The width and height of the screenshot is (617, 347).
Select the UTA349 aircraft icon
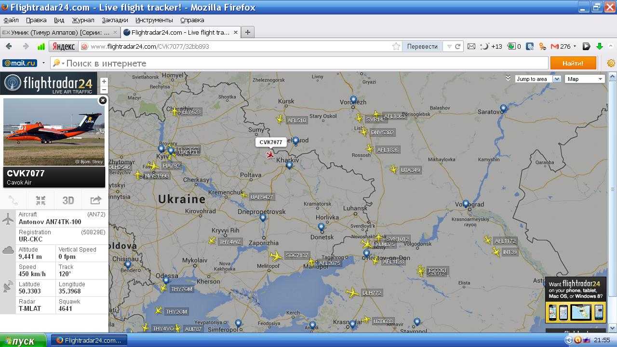tap(394, 170)
